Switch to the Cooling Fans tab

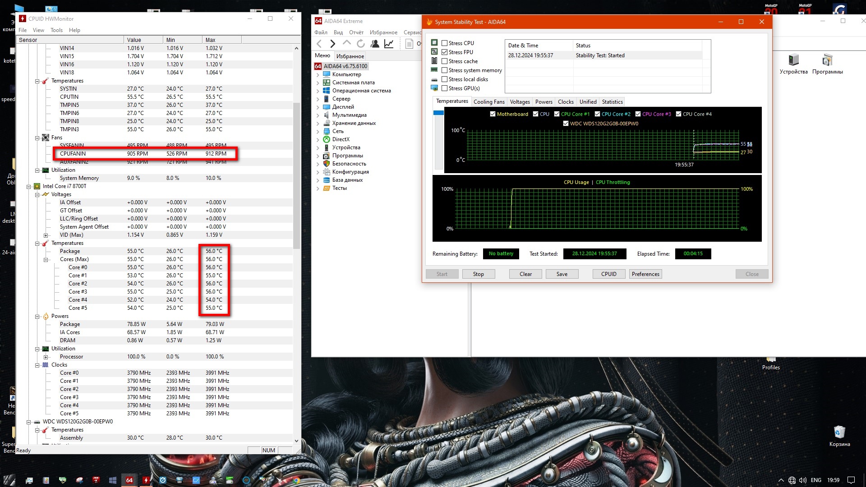489,102
